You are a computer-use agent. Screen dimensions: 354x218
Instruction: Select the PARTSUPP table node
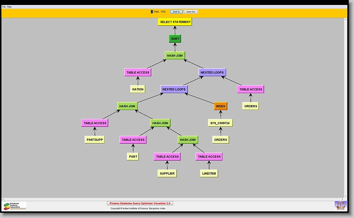(95, 140)
